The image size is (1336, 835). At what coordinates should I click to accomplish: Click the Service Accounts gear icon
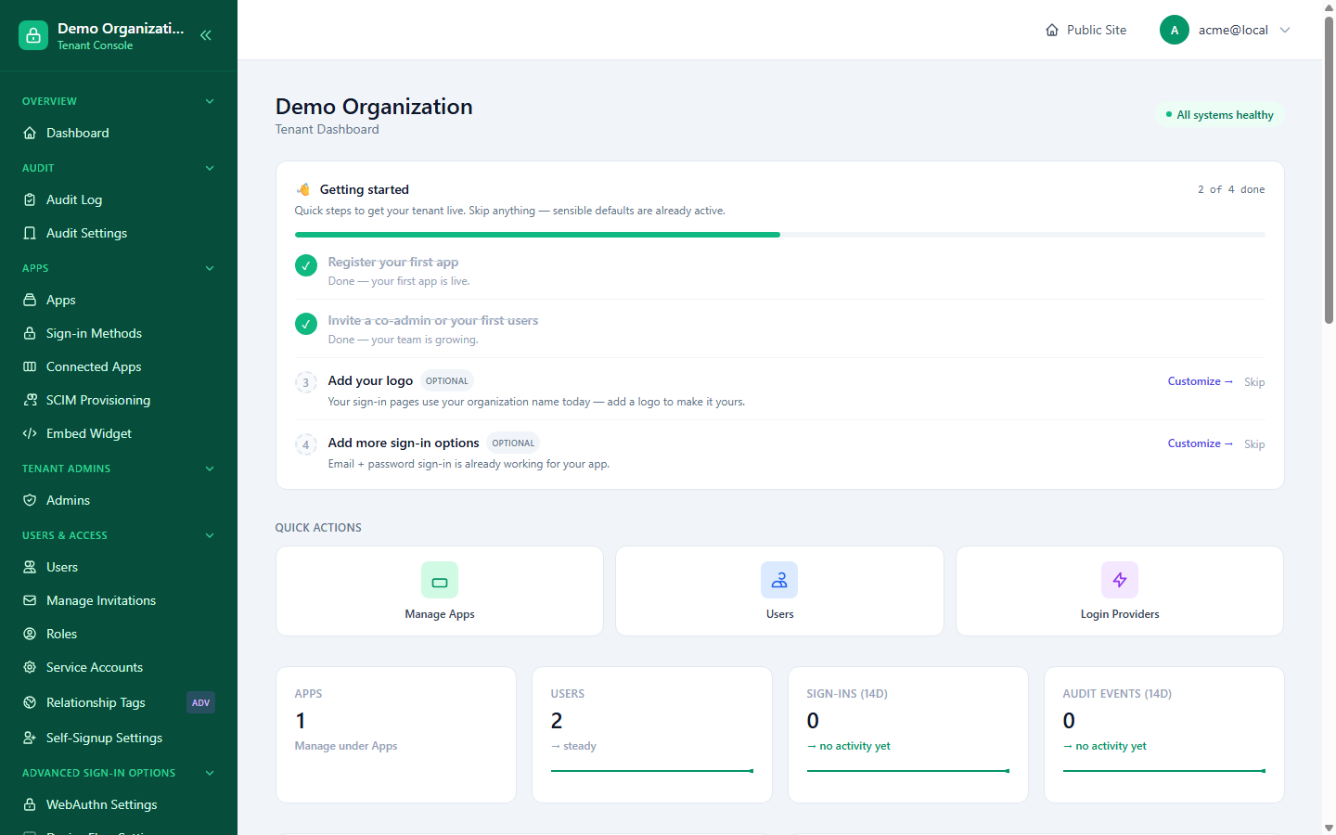[30, 667]
